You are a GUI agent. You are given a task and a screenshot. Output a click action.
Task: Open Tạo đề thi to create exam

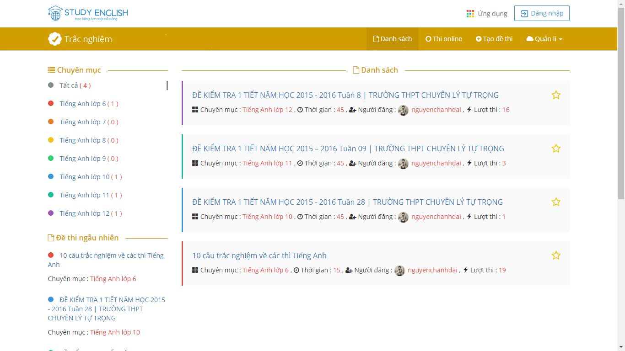[494, 39]
